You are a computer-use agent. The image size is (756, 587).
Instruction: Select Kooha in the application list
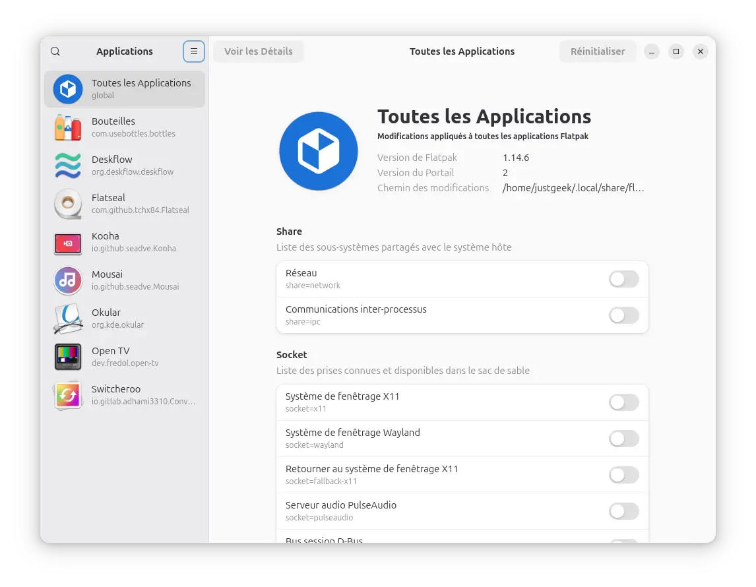pos(125,242)
